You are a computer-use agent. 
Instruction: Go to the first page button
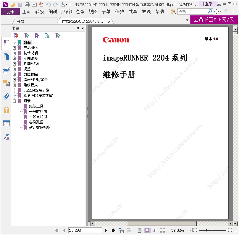(x=56, y=231)
